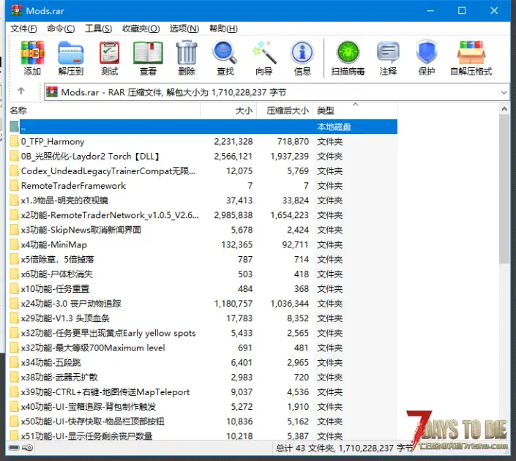
Task: Select the '..' parent folder row
Action: [x=203, y=127]
